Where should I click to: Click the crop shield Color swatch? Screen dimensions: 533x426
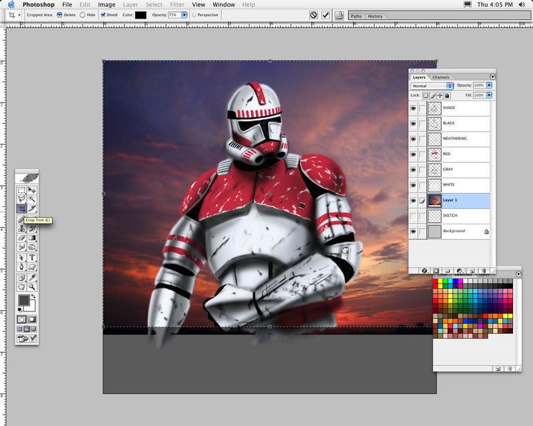click(x=141, y=15)
